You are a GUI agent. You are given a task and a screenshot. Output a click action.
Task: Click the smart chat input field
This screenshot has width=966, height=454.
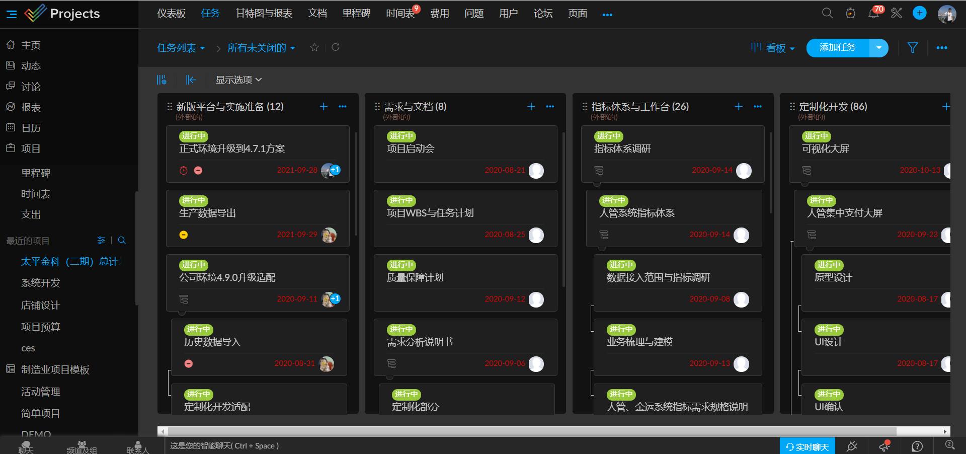(x=473, y=446)
